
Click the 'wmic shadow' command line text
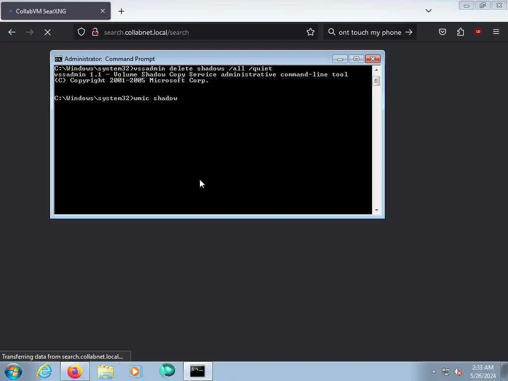tap(155, 98)
